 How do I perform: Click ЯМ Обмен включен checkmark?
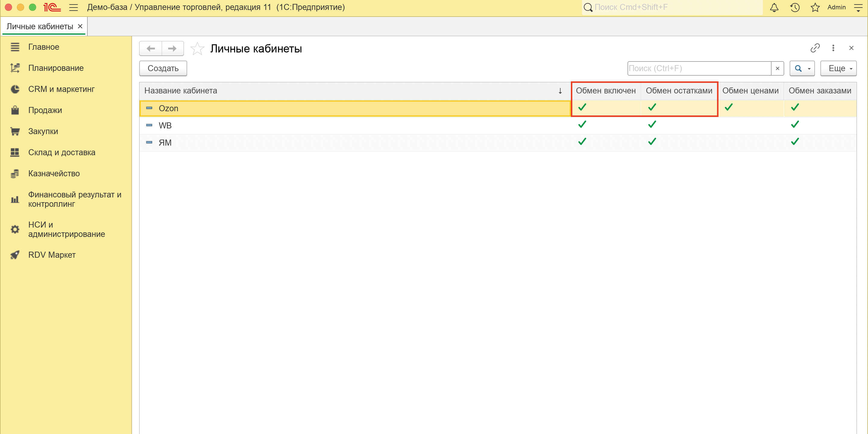pyautogui.click(x=582, y=142)
